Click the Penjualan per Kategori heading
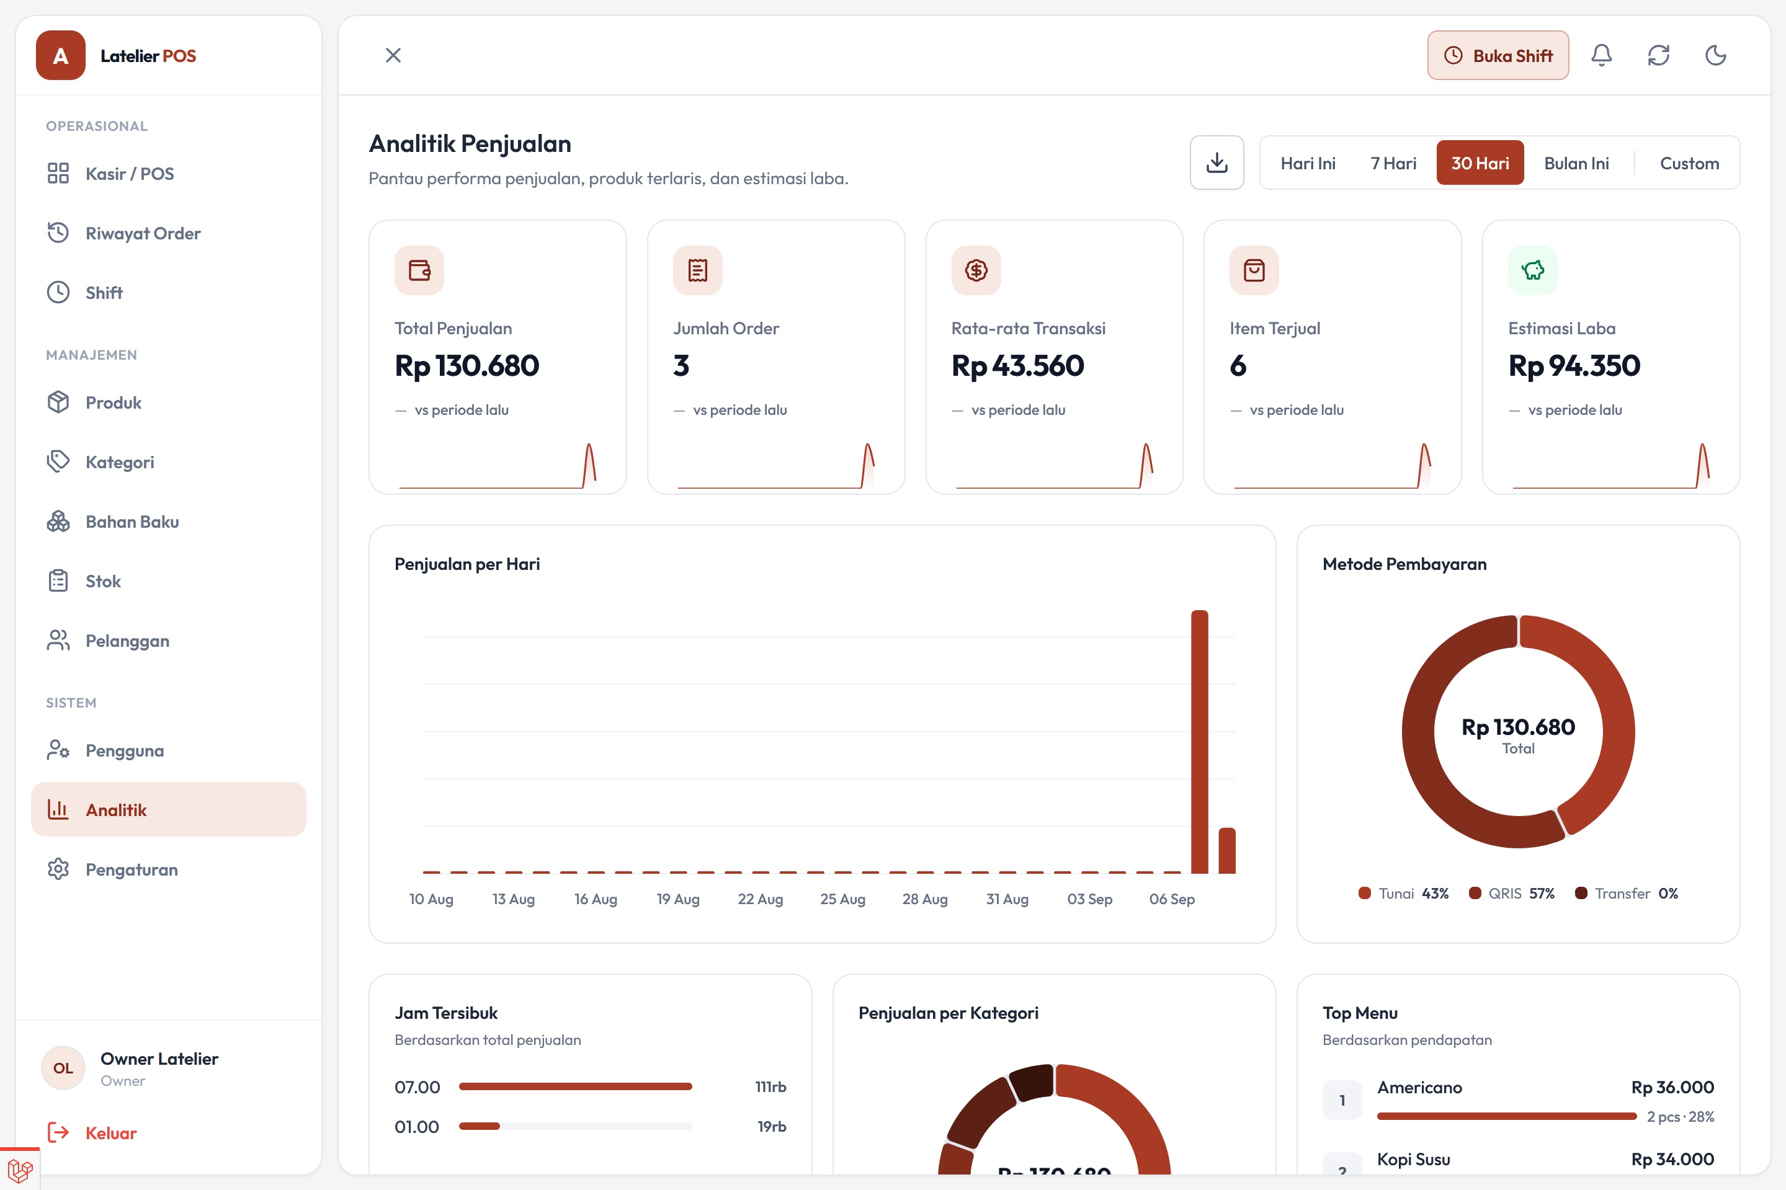This screenshot has height=1190, width=1786. pos(948,1013)
